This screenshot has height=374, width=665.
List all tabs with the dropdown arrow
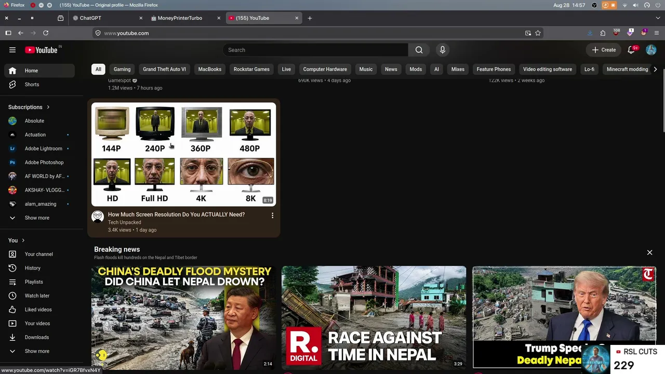[657, 18]
